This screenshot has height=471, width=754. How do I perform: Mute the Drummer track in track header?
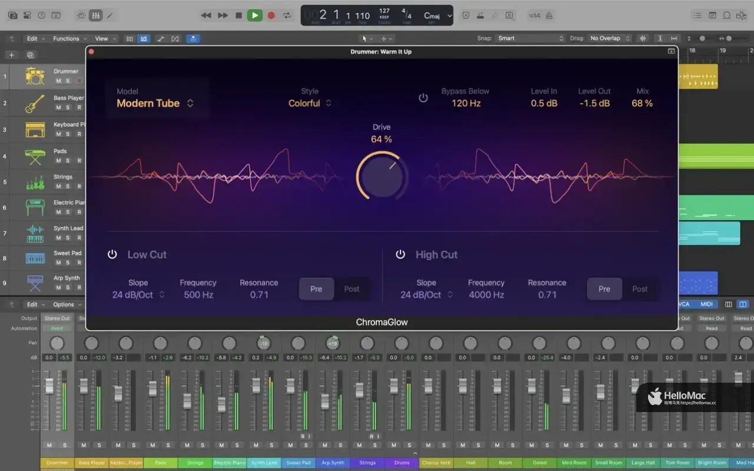(x=58, y=81)
